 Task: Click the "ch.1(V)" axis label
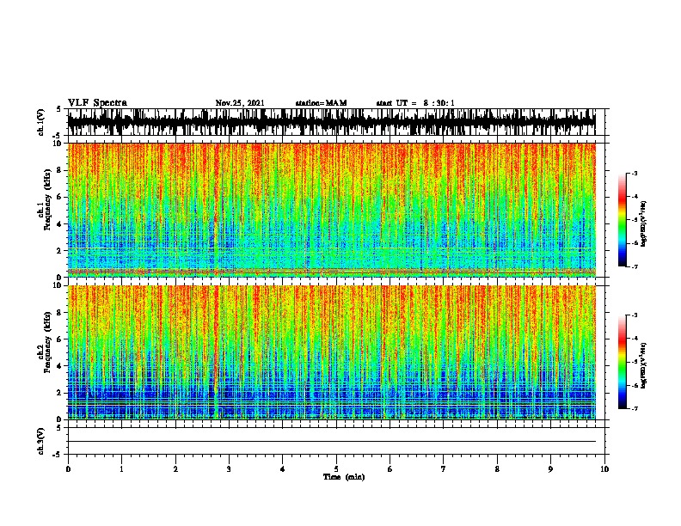40,122
